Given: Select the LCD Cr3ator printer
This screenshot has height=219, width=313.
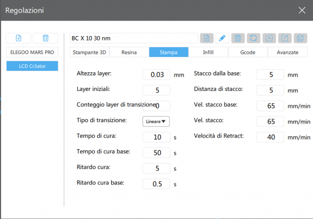Looking at the screenshot, I should pyautogui.click(x=32, y=66).
